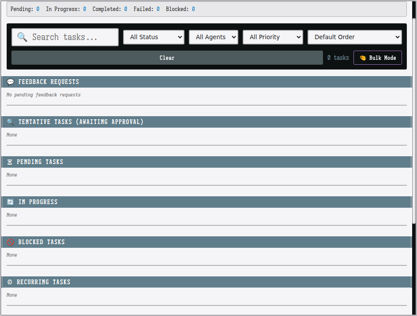The height and width of the screenshot is (316, 417).
Task: Open the All Status dropdown
Action: [154, 37]
